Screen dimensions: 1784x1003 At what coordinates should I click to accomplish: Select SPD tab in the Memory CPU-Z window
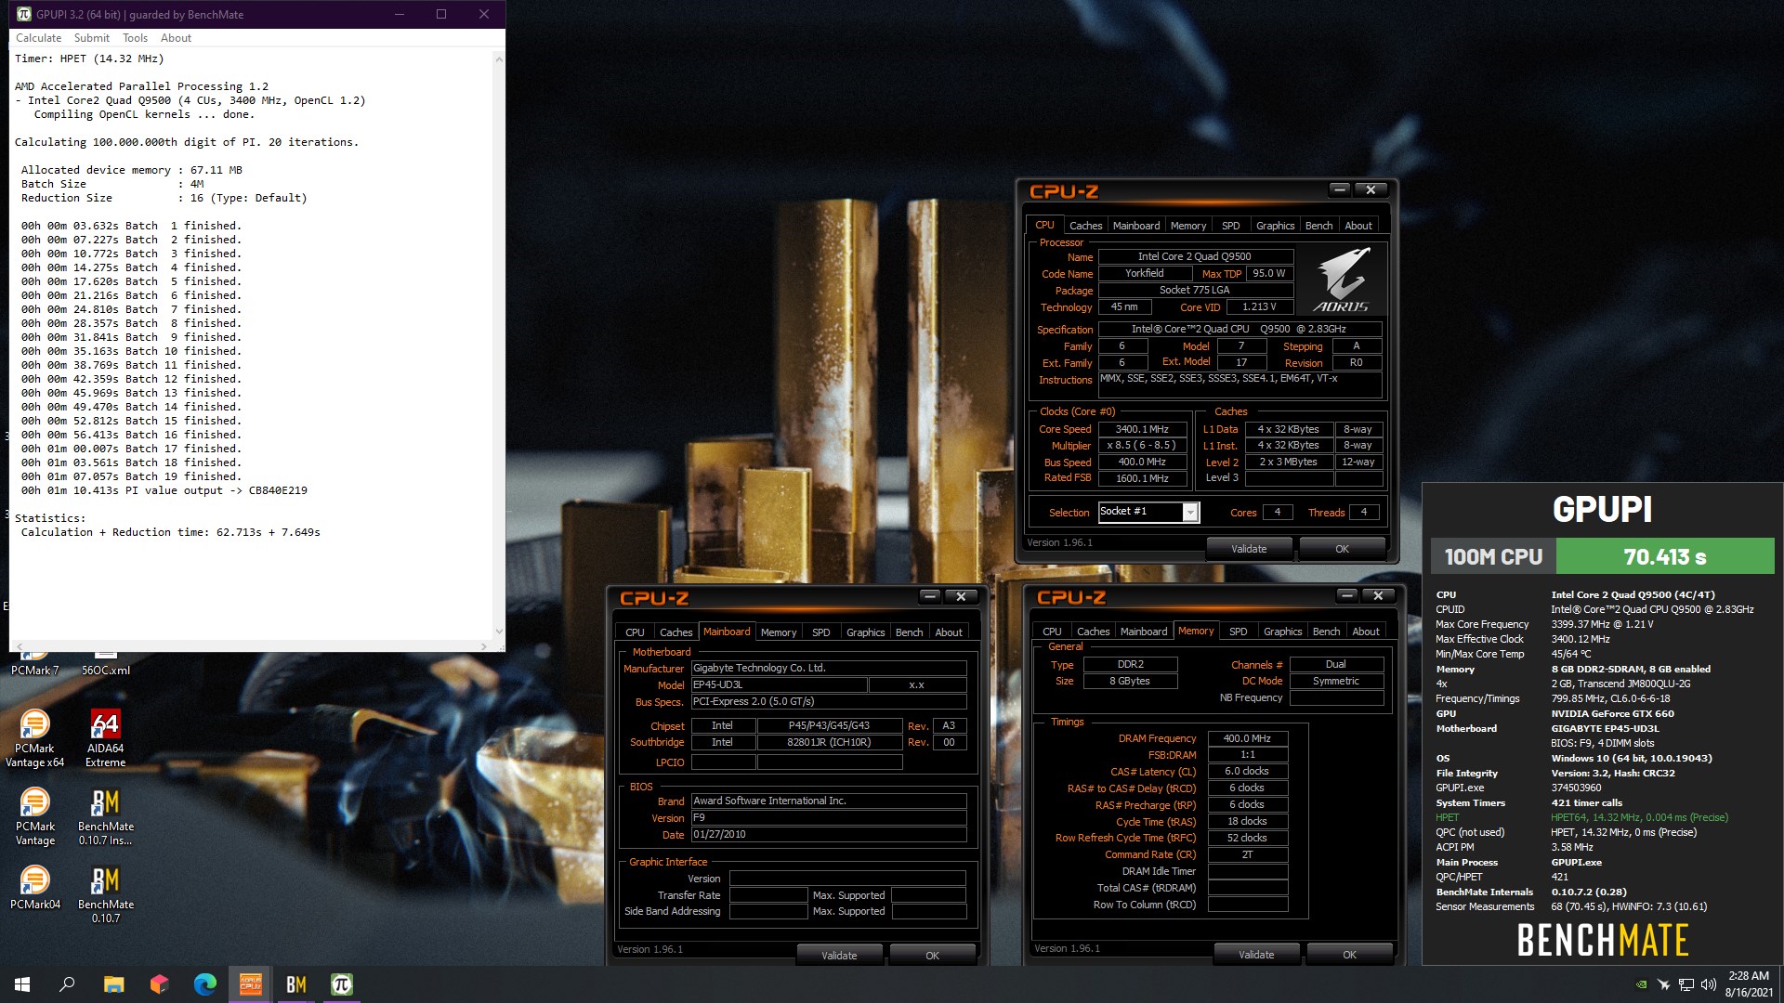[x=1238, y=632]
